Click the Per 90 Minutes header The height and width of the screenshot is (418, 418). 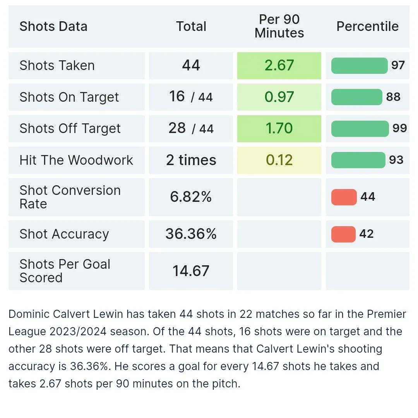click(x=279, y=26)
